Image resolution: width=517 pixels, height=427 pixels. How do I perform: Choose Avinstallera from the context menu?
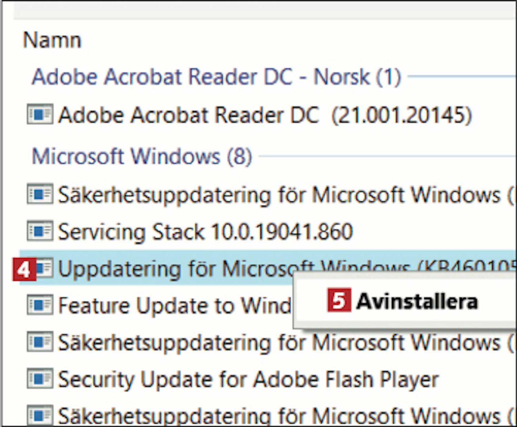click(x=417, y=301)
